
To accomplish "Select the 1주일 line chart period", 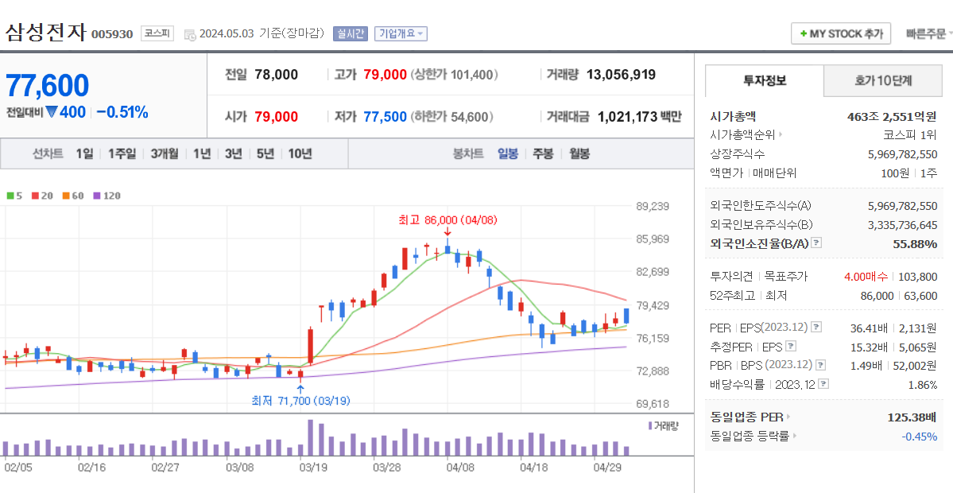I will (122, 153).
